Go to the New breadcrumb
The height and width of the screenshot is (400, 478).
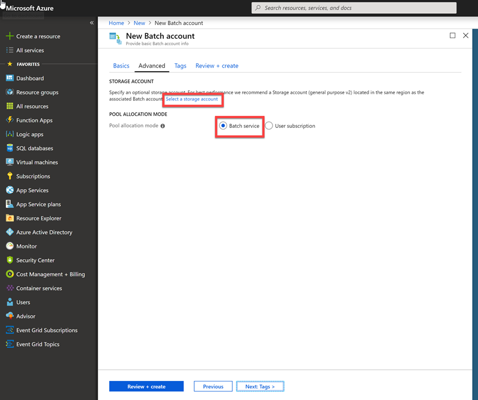pos(139,23)
